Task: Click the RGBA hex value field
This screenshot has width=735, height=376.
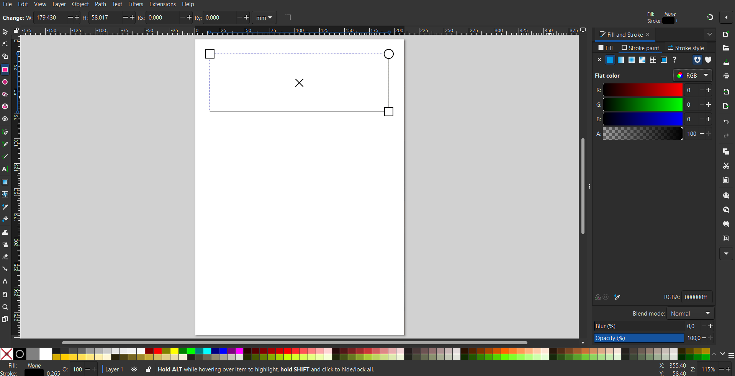Action: [696, 297]
